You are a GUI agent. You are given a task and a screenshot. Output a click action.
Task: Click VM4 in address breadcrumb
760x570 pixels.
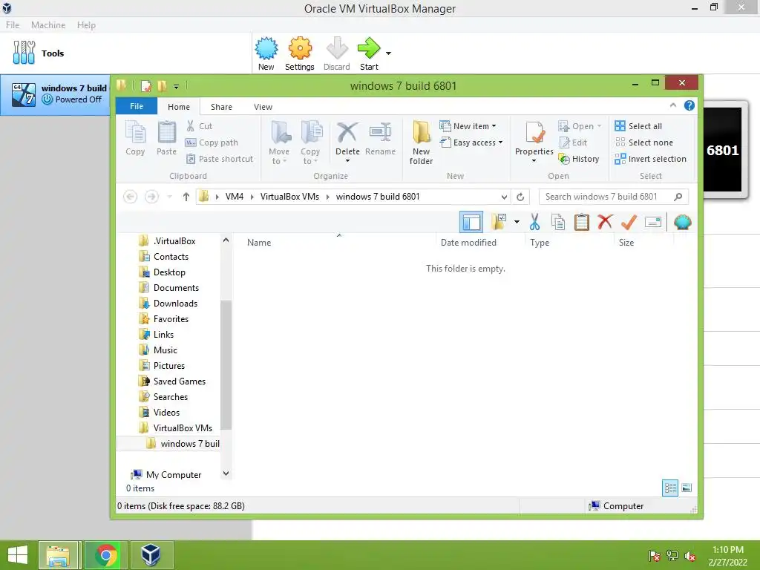[x=234, y=196]
